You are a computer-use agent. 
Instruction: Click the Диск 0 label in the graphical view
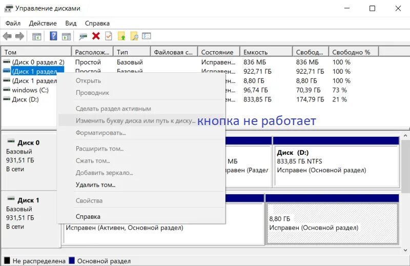click(29, 143)
